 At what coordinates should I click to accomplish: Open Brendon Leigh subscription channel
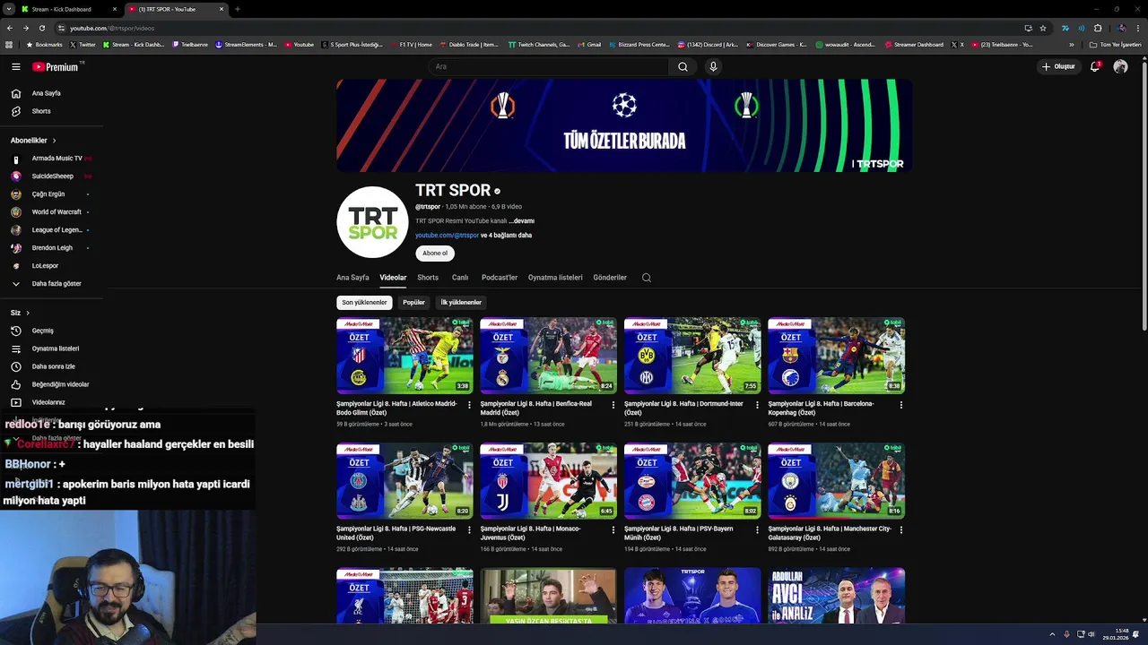pos(52,248)
